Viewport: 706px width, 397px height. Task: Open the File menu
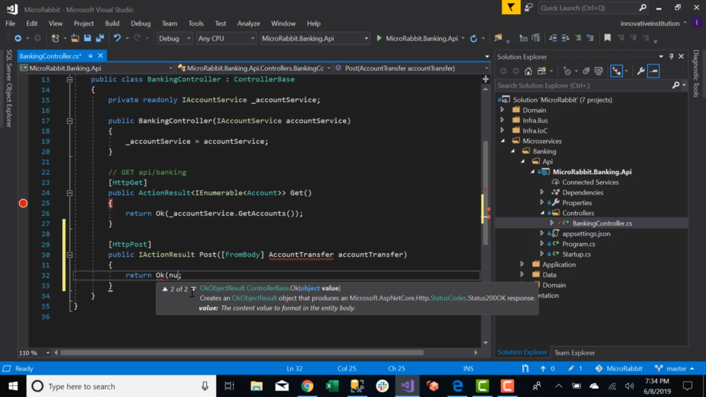(11, 23)
